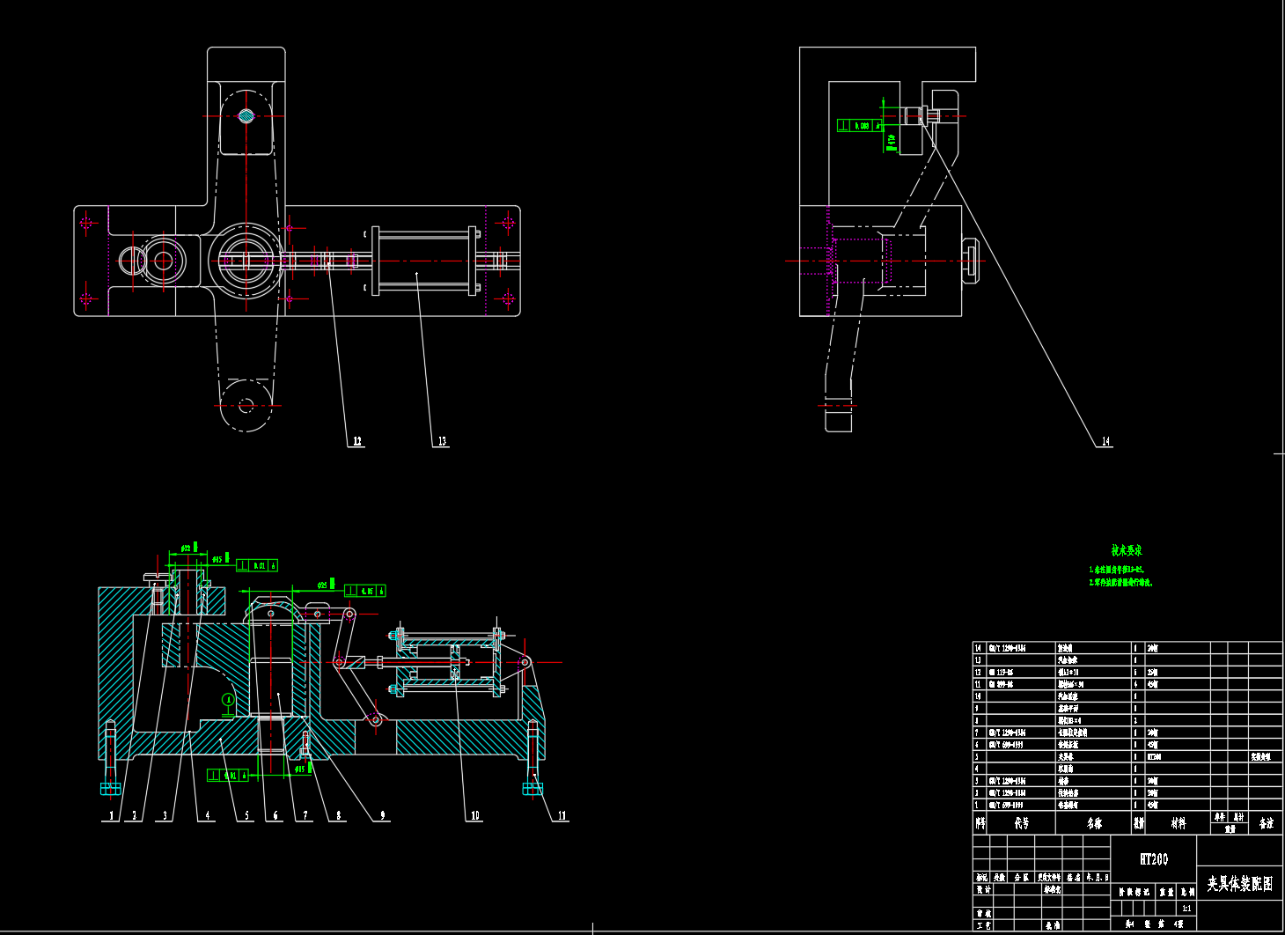Click the 代号 column header
The width and height of the screenshot is (1285, 935).
click(1021, 823)
